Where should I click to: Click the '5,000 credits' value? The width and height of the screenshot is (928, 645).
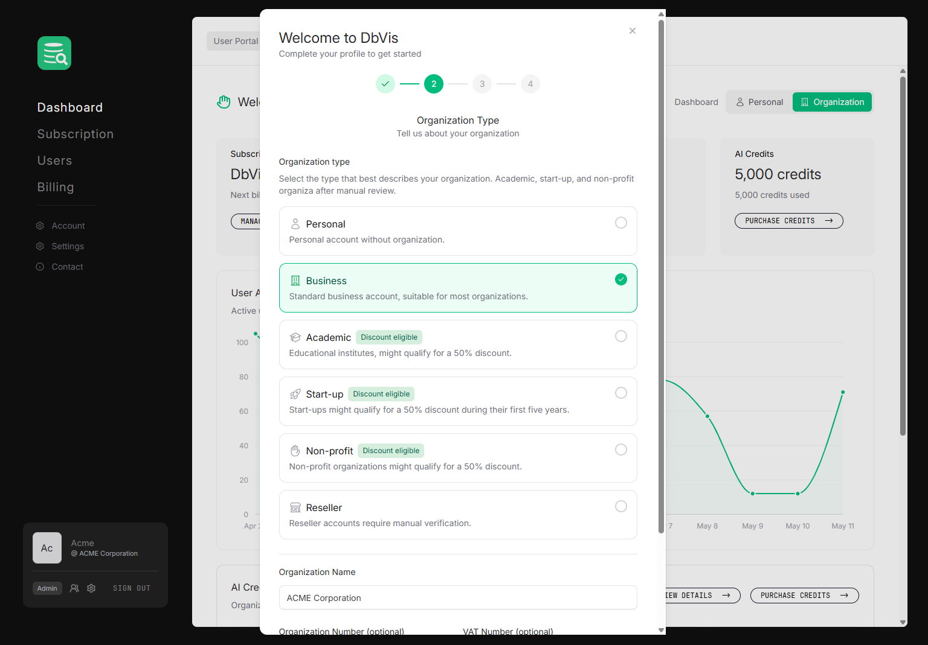[778, 174]
